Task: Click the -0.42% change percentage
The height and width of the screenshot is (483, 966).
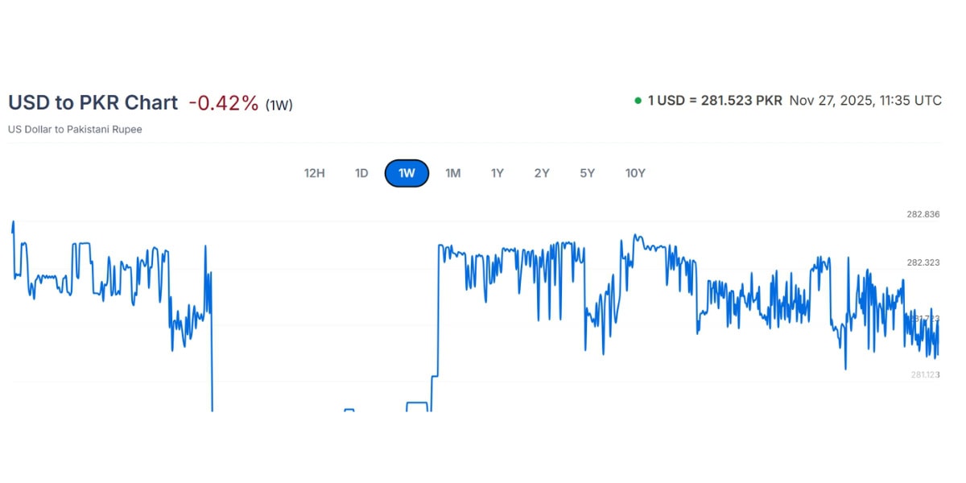Action: [223, 102]
